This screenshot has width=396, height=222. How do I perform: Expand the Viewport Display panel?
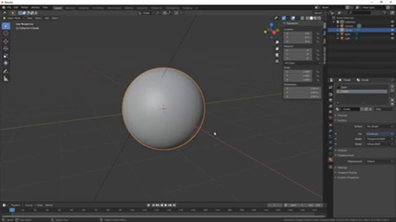[347, 173]
